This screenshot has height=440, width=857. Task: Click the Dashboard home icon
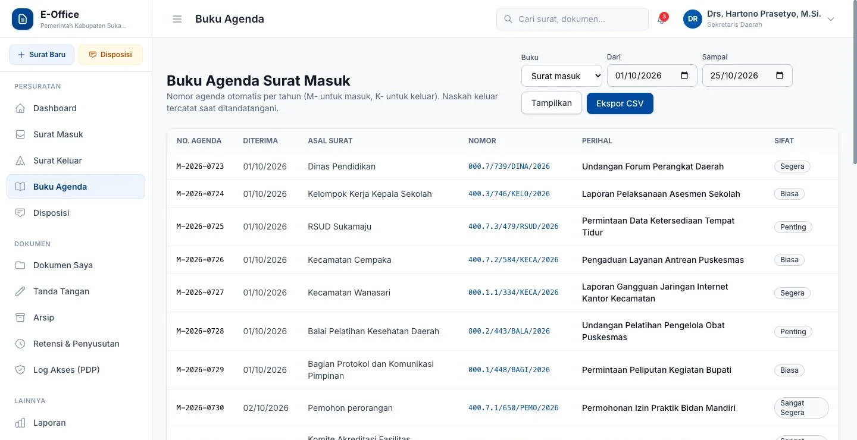[20, 108]
